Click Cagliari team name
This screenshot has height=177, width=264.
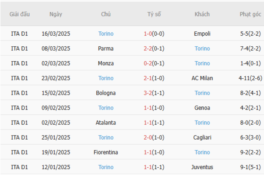[202, 137]
